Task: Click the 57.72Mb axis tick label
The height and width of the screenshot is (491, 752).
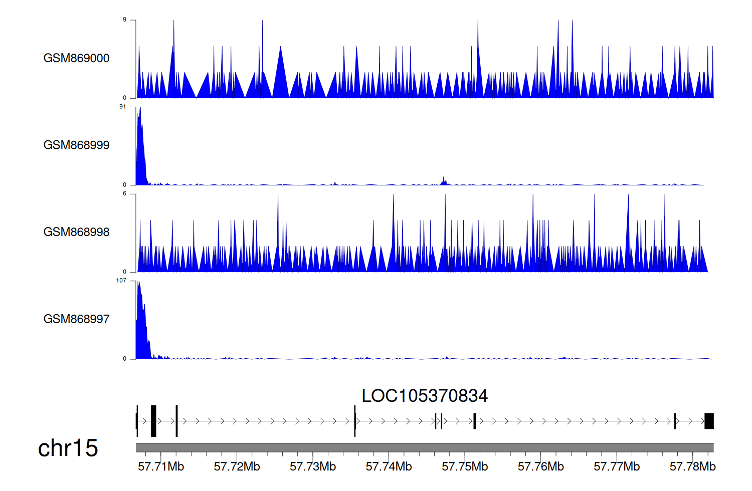Action: [237, 467]
